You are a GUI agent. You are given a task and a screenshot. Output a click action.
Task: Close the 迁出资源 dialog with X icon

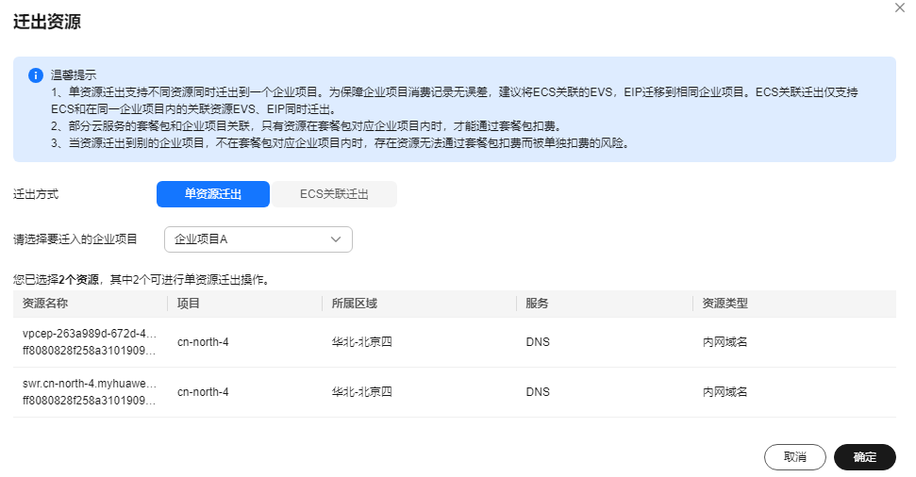click(x=900, y=8)
